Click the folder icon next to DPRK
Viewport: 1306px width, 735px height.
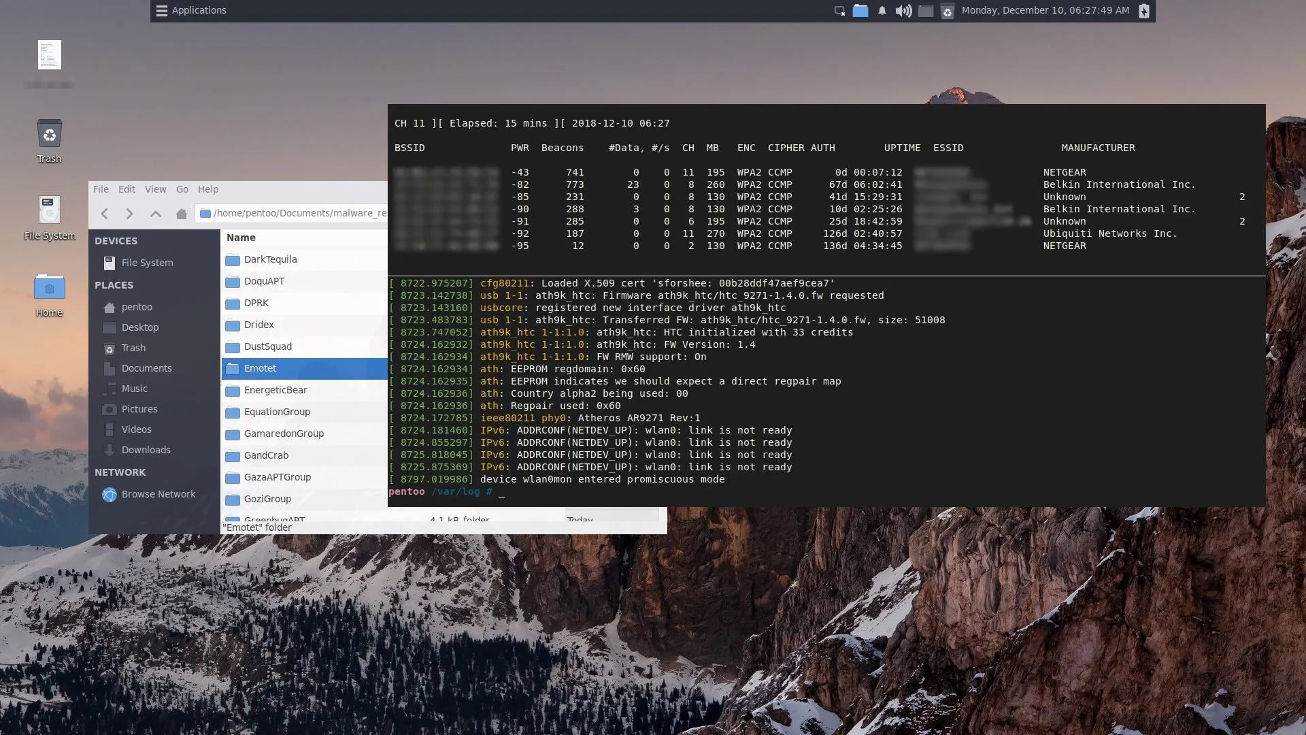coord(233,304)
